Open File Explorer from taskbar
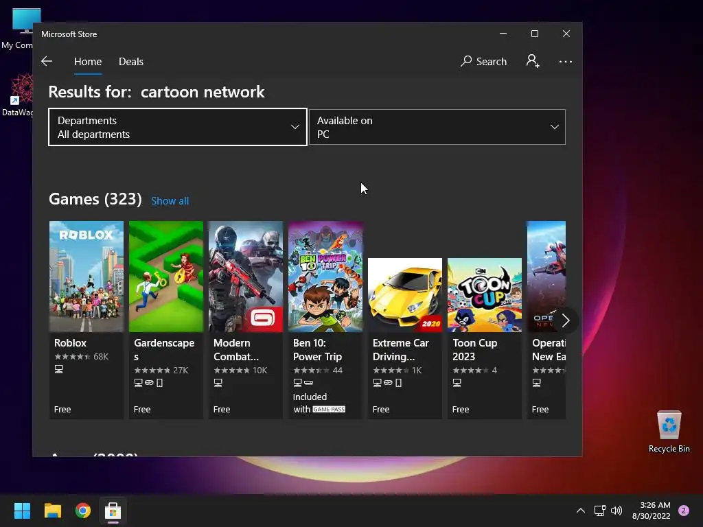Viewport: 703px width, 527px height. click(52, 511)
